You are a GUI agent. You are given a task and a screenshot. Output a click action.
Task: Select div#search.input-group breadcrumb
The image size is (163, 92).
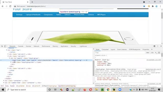coord(49,86)
